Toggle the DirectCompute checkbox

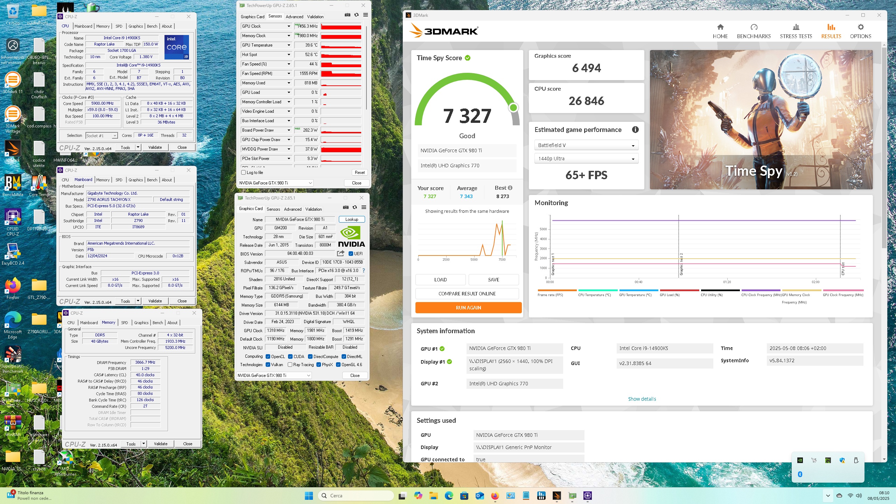pyautogui.click(x=310, y=357)
